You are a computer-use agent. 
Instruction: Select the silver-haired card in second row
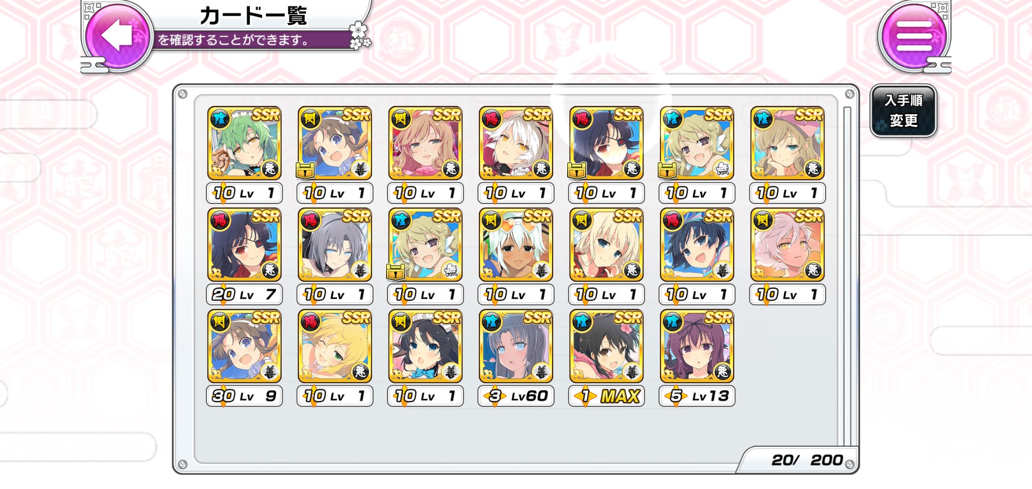click(x=335, y=245)
